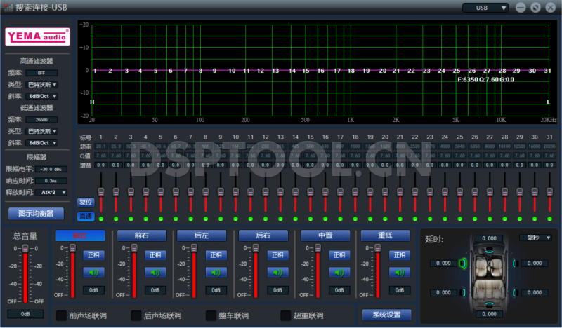
Task: Open 系统设置 system settings
Action: click(387, 315)
